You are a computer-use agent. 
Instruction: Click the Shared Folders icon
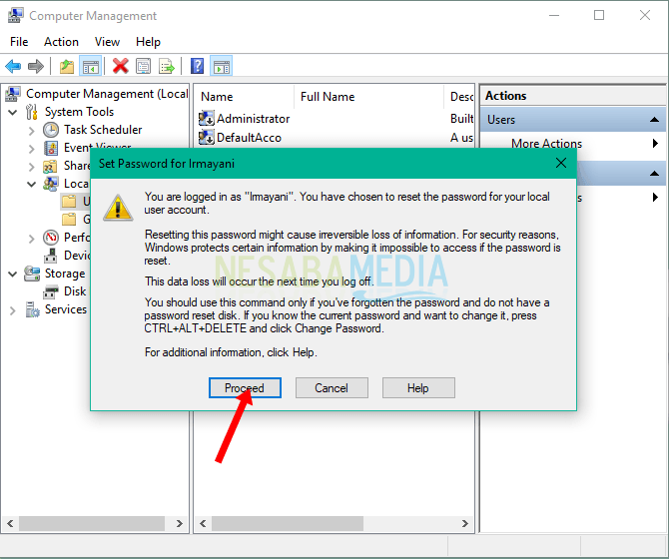(50, 166)
